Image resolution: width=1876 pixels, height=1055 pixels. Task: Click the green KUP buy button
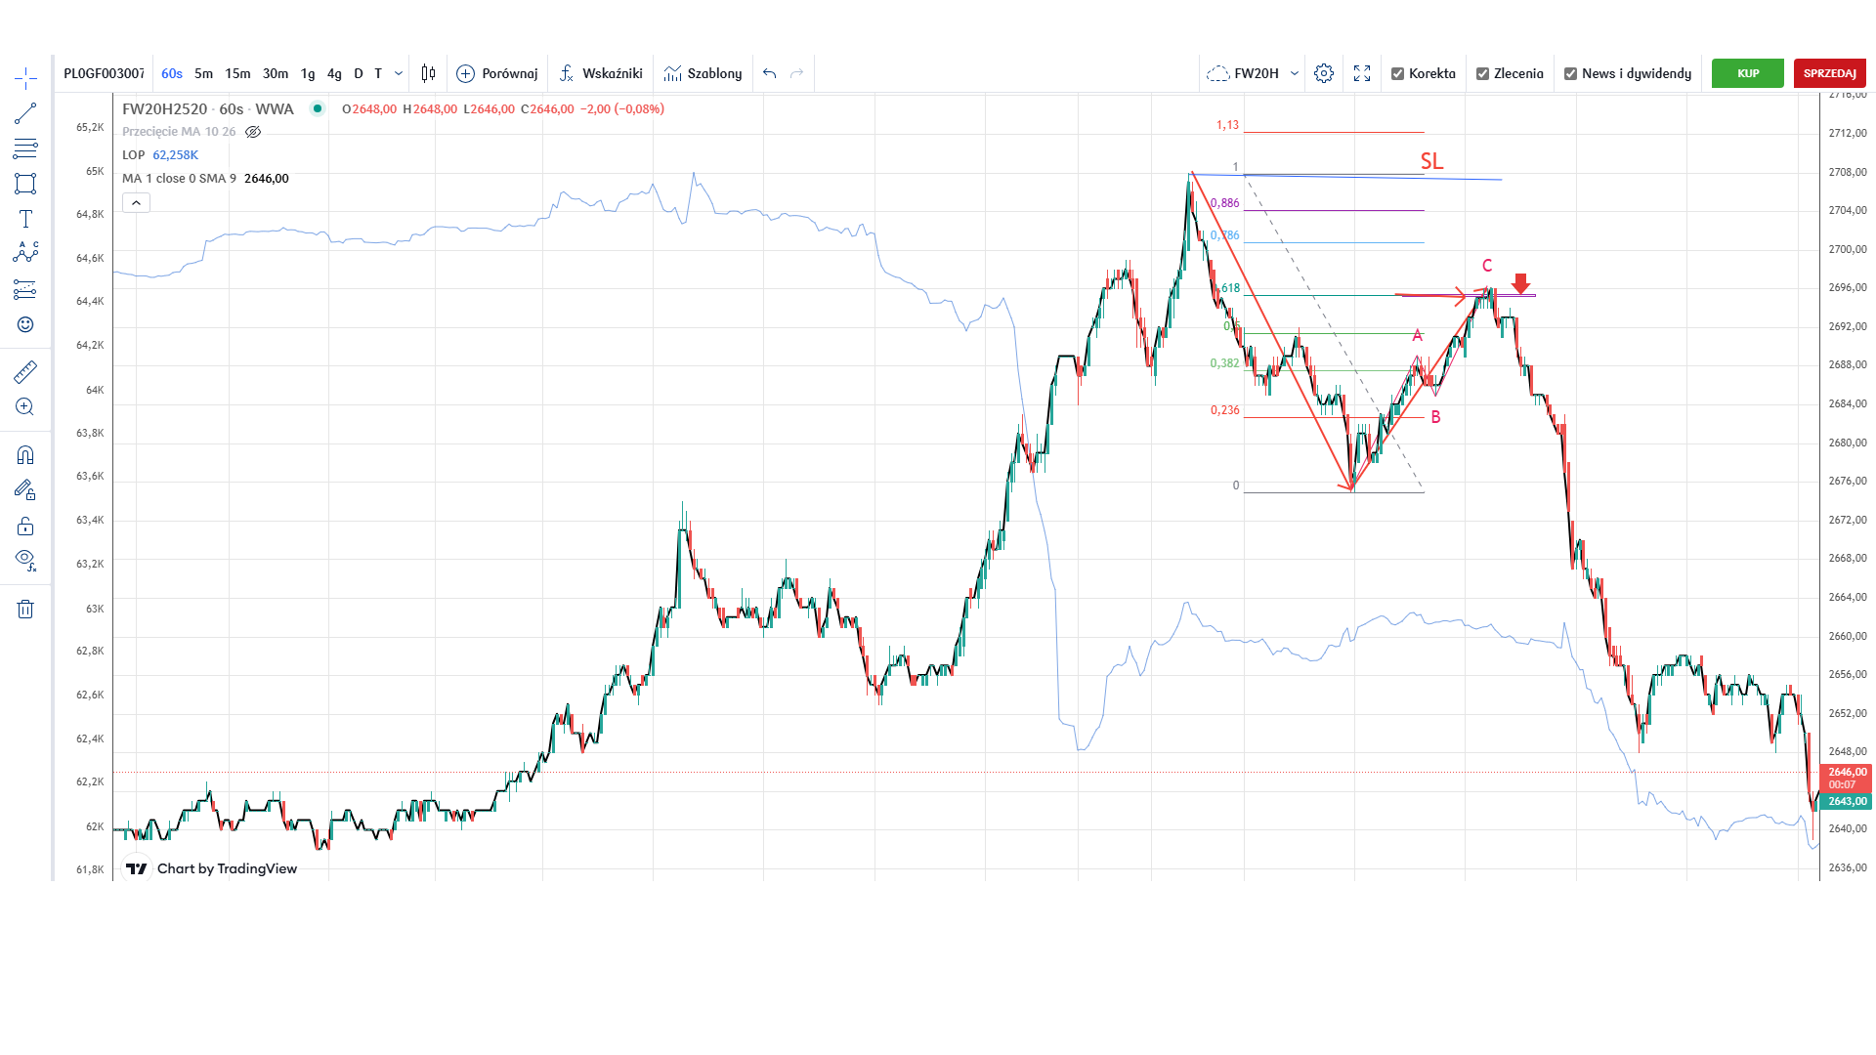pyautogui.click(x=1748, y=73)
